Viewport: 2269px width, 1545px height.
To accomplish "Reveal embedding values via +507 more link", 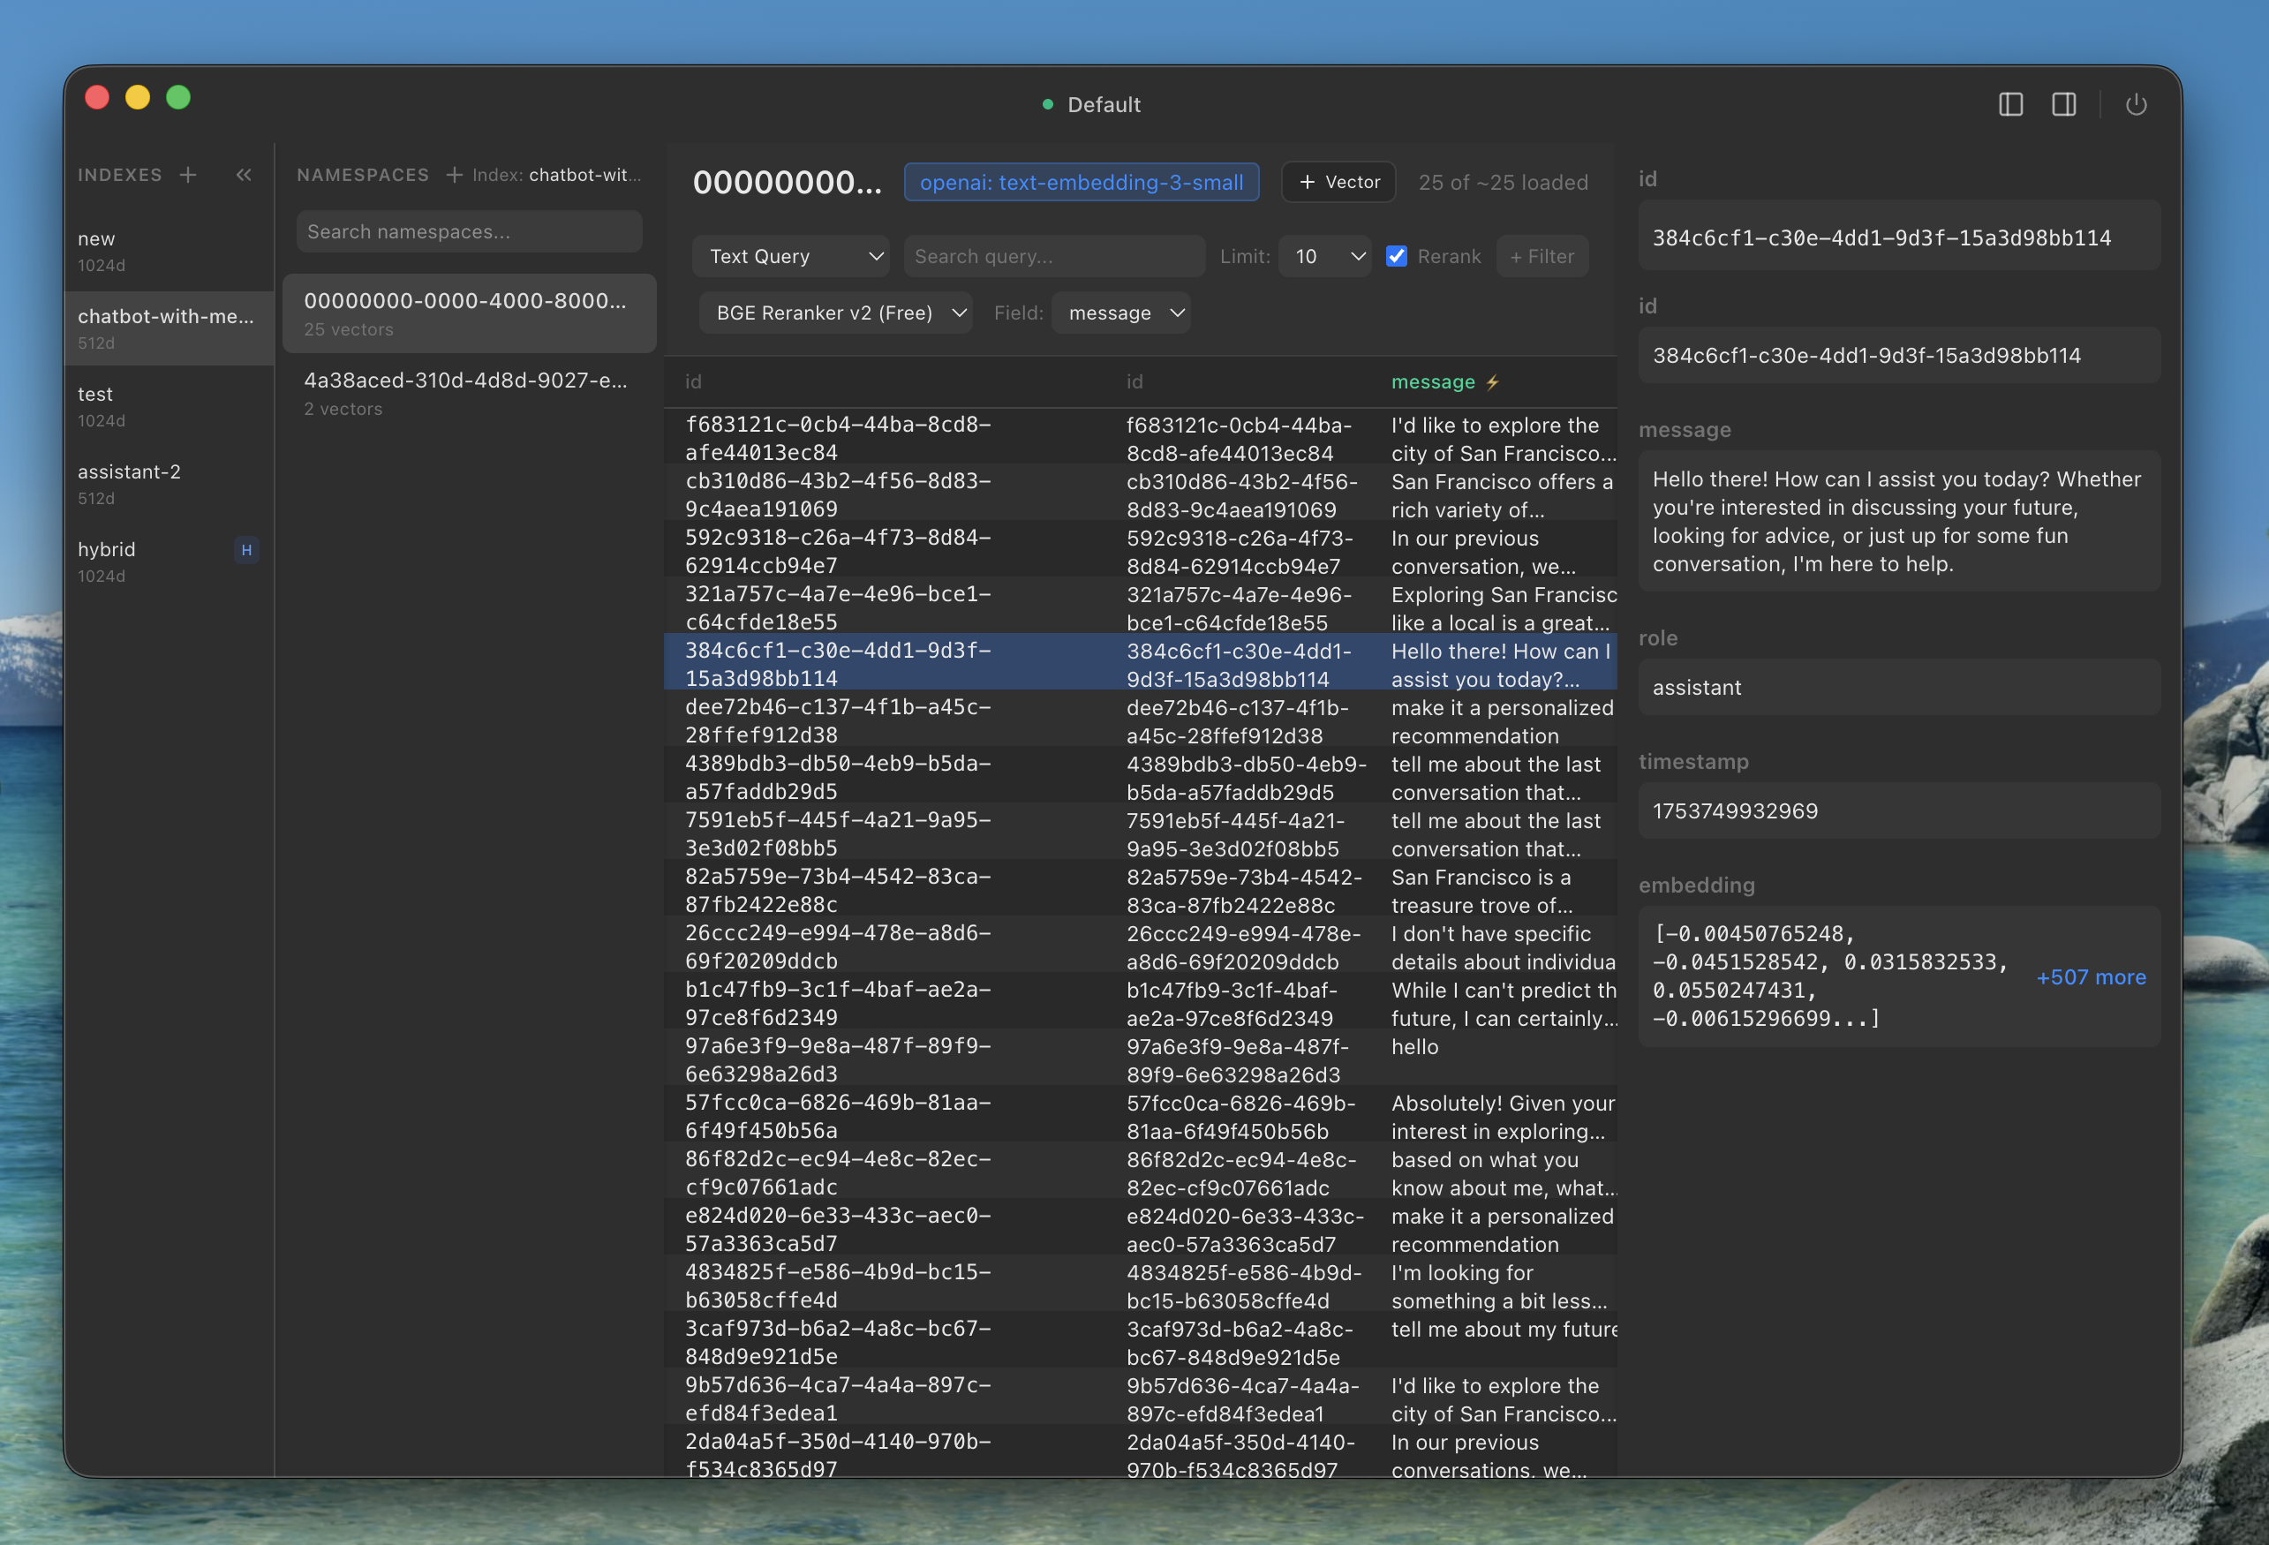I will click(2091, 976).
